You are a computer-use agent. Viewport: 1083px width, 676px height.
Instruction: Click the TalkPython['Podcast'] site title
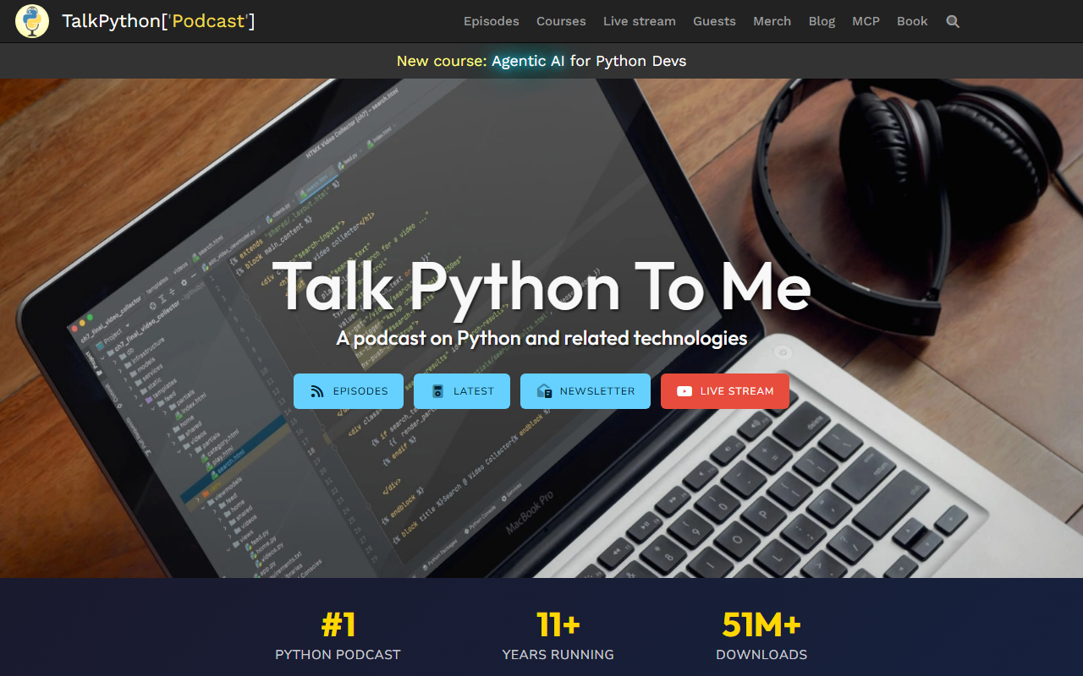tap(158, 21)
